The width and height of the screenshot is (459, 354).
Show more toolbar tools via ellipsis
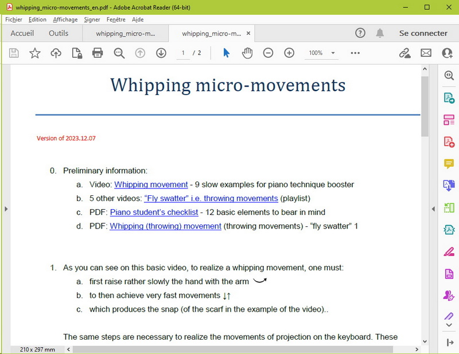[x=355, y=53]
